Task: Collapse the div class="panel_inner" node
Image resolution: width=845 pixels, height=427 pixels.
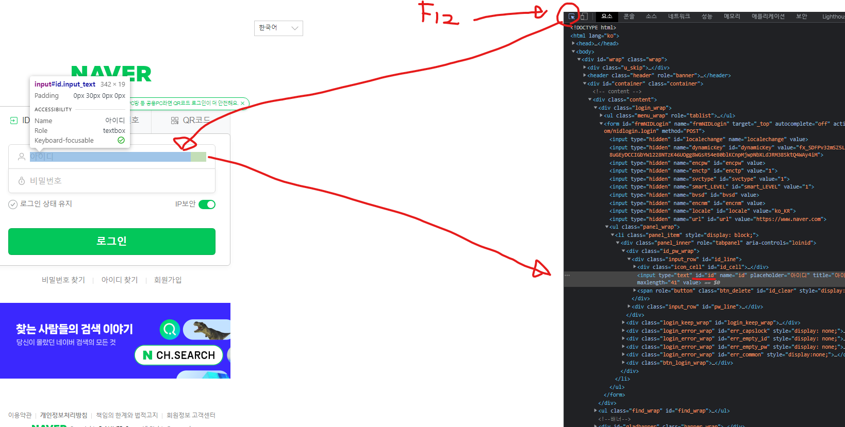Action: (x=618, y=243)
